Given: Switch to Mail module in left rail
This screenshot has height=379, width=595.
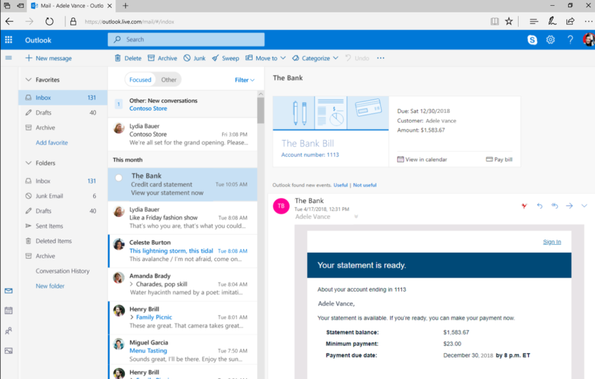Looking at the screenshot, I should point(8,291).
